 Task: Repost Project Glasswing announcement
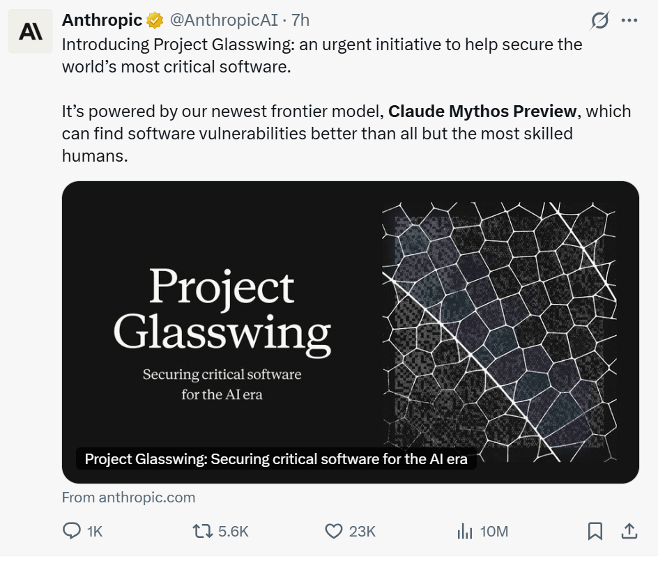click(201, 531)
